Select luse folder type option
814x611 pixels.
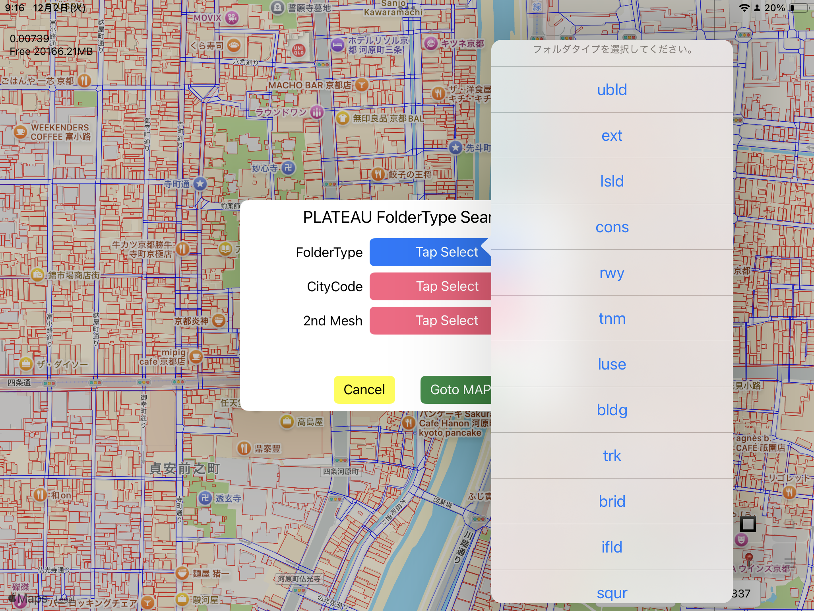(x=612, y=364)
